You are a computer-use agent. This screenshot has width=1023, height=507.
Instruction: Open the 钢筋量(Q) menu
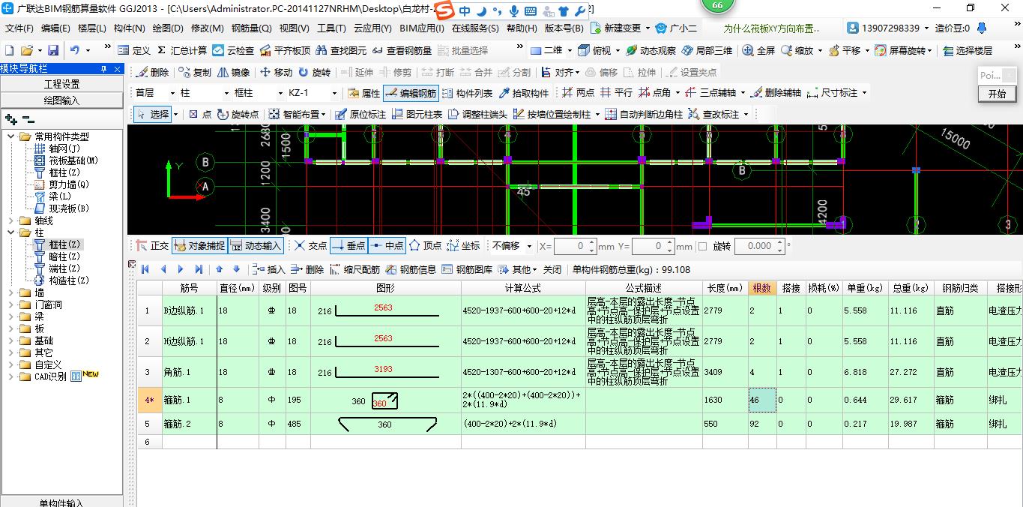click(x=252, y=28)
